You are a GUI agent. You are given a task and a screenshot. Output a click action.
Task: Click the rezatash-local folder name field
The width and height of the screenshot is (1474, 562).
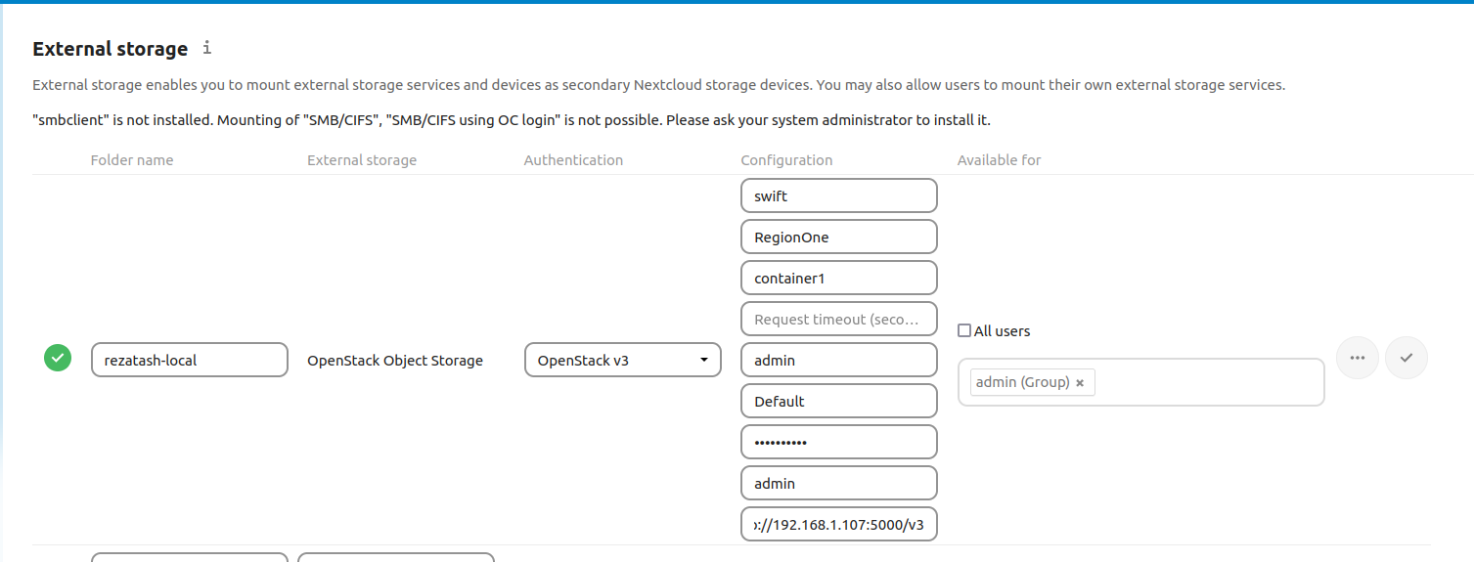point(189,360)
